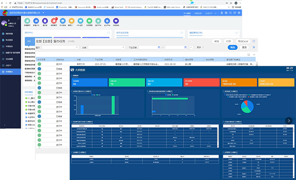Open the small dropdown arrow after the end date
The height and width of the screenshot is (180, 296).
coord(191,47)
